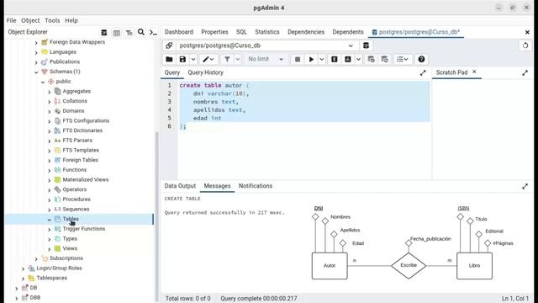Open Query Tool from Object Explorer toolbar
The width and height of the screenshot is (538, 303).
(x=104, y=32)
